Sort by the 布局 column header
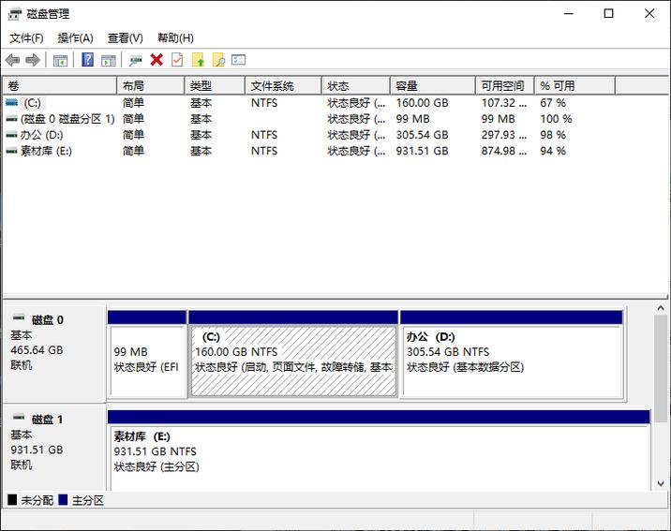The height and width of the screenshot is (531, 671). (151, 86)
